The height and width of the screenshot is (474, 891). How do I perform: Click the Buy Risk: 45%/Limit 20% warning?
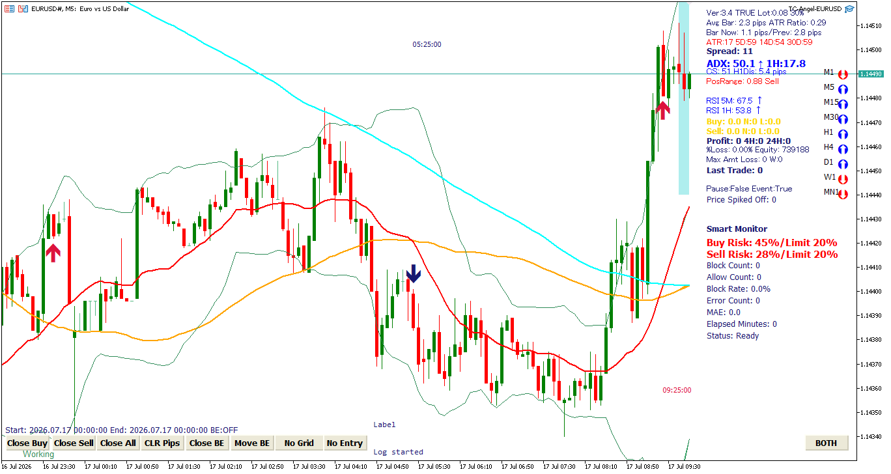pos(772,243)
